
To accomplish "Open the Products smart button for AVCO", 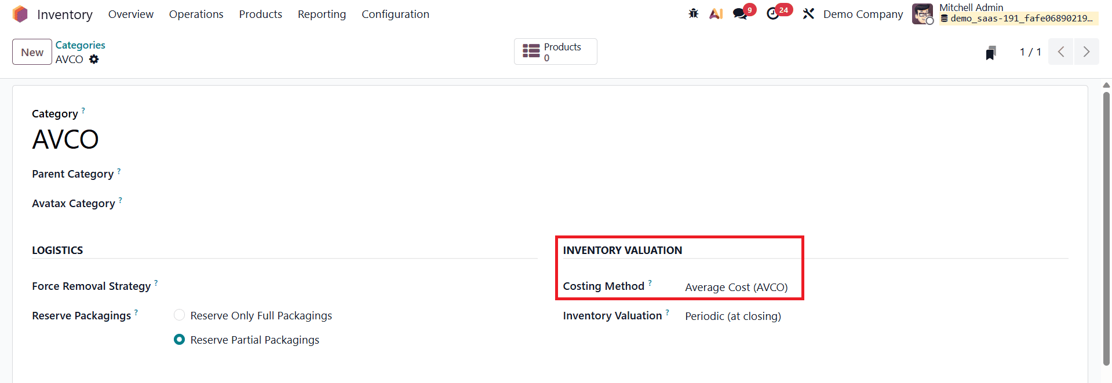I will tap(555, 51).
